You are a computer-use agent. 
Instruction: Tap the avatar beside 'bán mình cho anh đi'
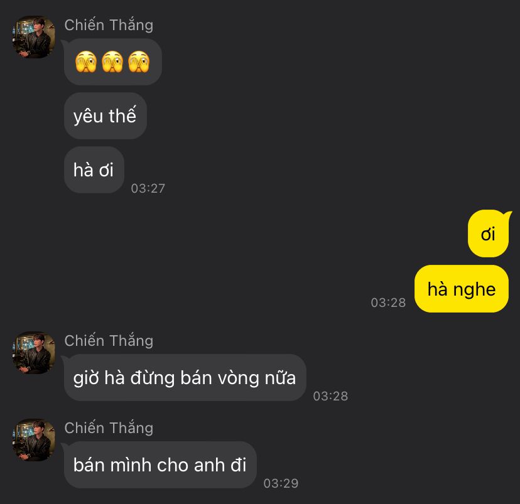pyautogui.click(x=33, y=440)
